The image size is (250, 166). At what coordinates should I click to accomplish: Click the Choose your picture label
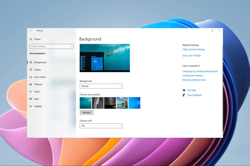coord(90,95)
